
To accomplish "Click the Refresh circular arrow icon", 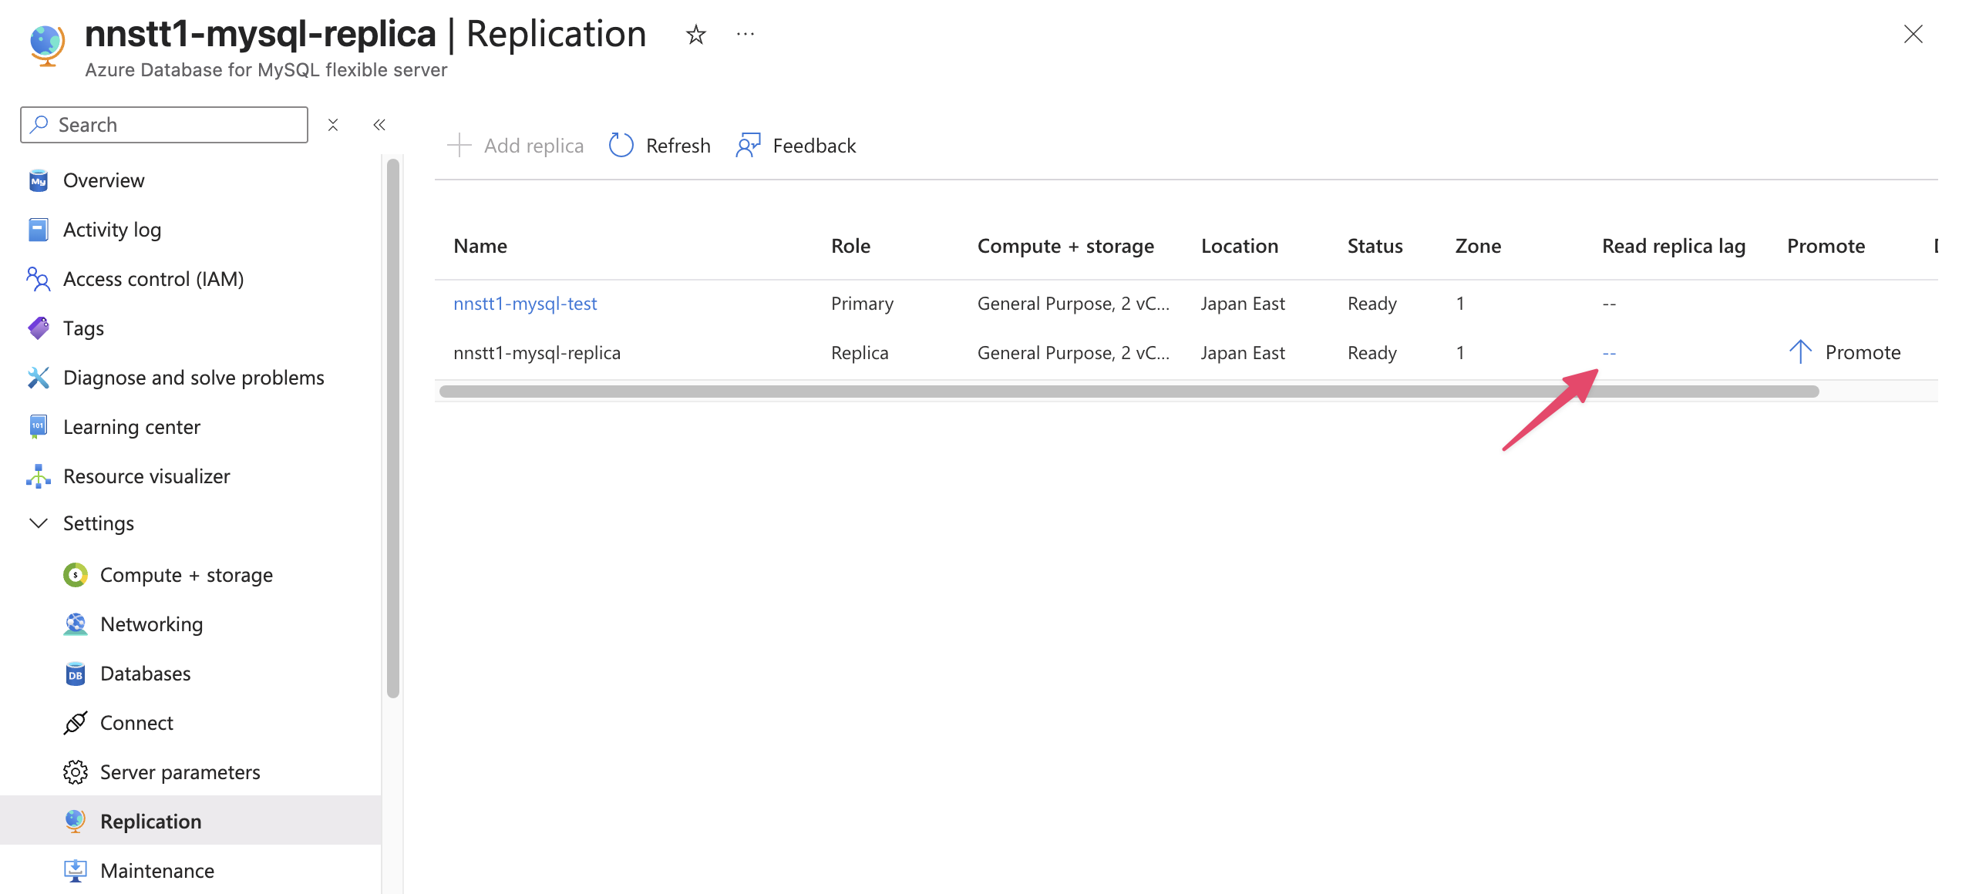I will [x=621, y=146].
